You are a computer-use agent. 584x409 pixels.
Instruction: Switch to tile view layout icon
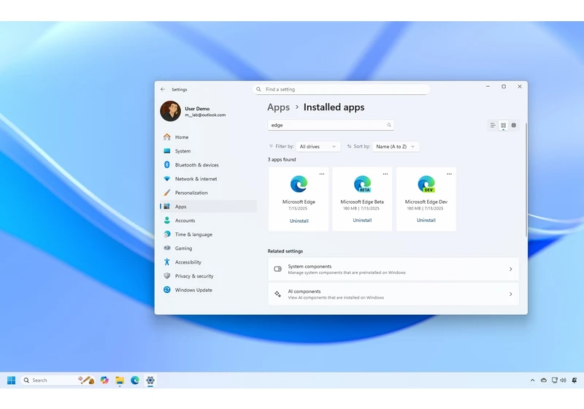click(514, 125)
